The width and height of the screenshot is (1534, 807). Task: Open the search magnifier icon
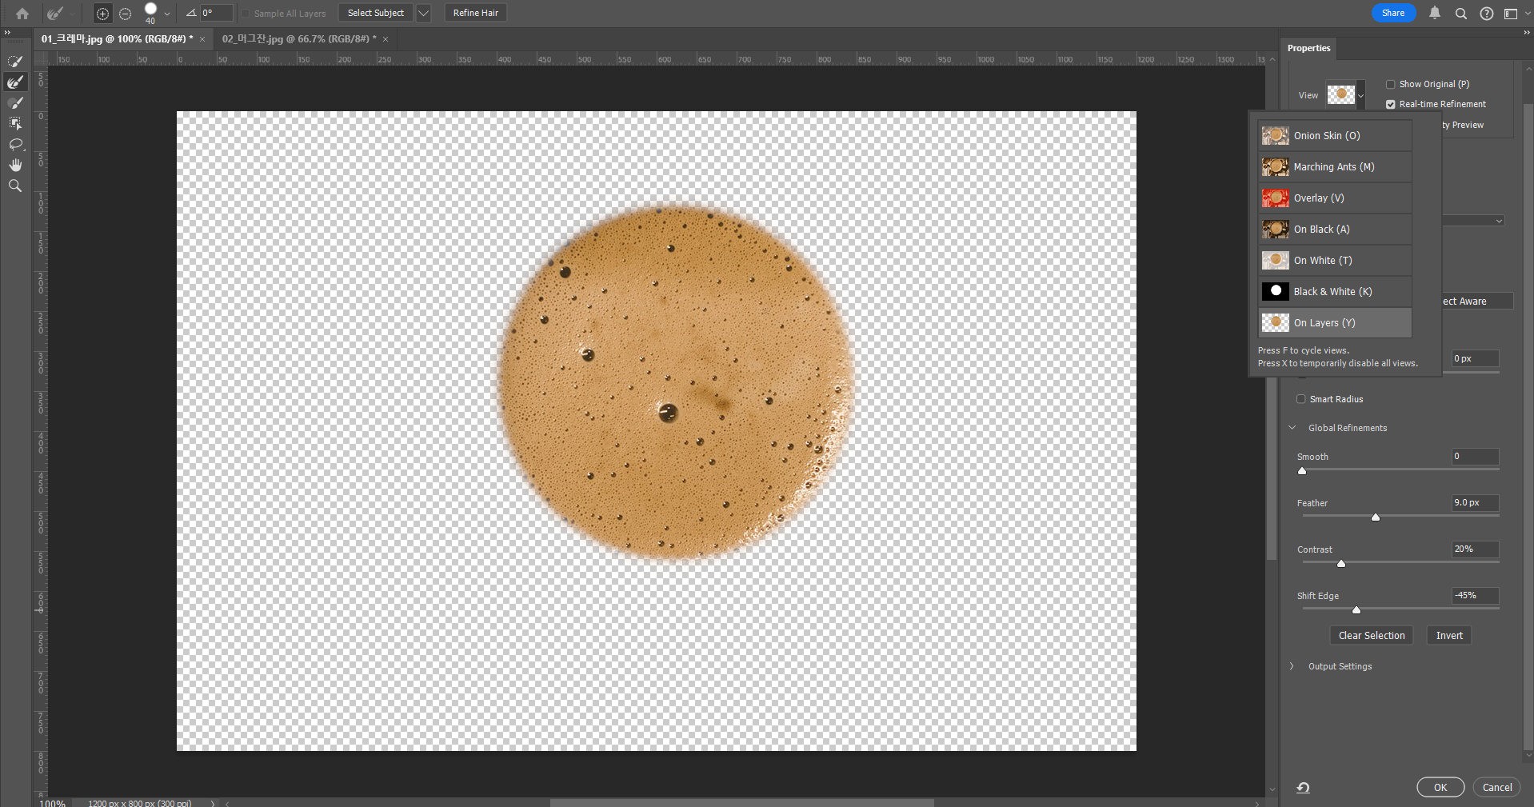pos(1460,13)
